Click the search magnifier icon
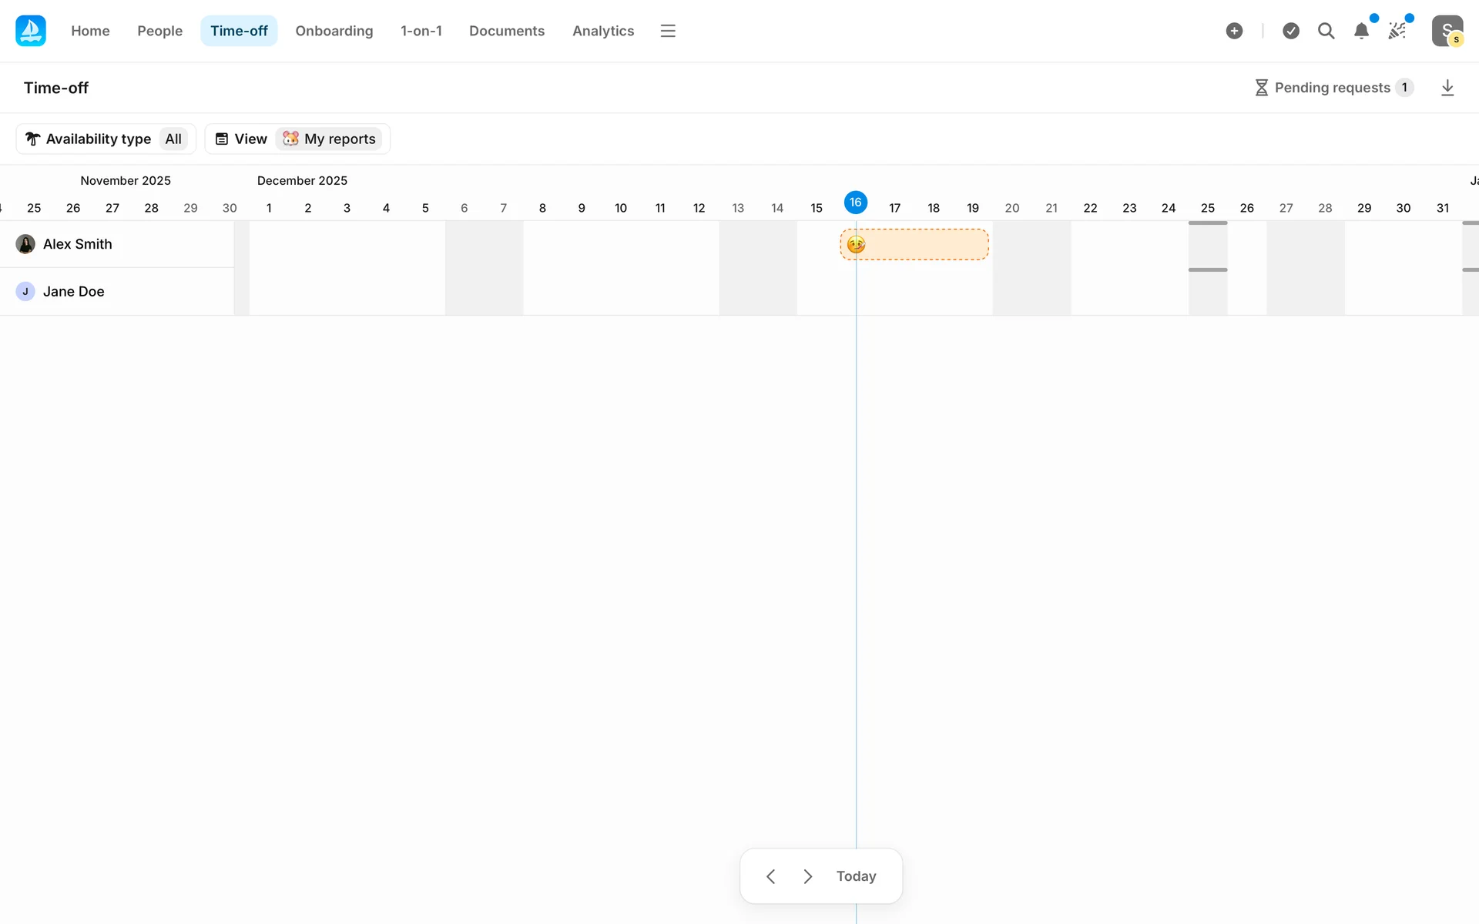1479x924 pixels. pos(1326,31)
